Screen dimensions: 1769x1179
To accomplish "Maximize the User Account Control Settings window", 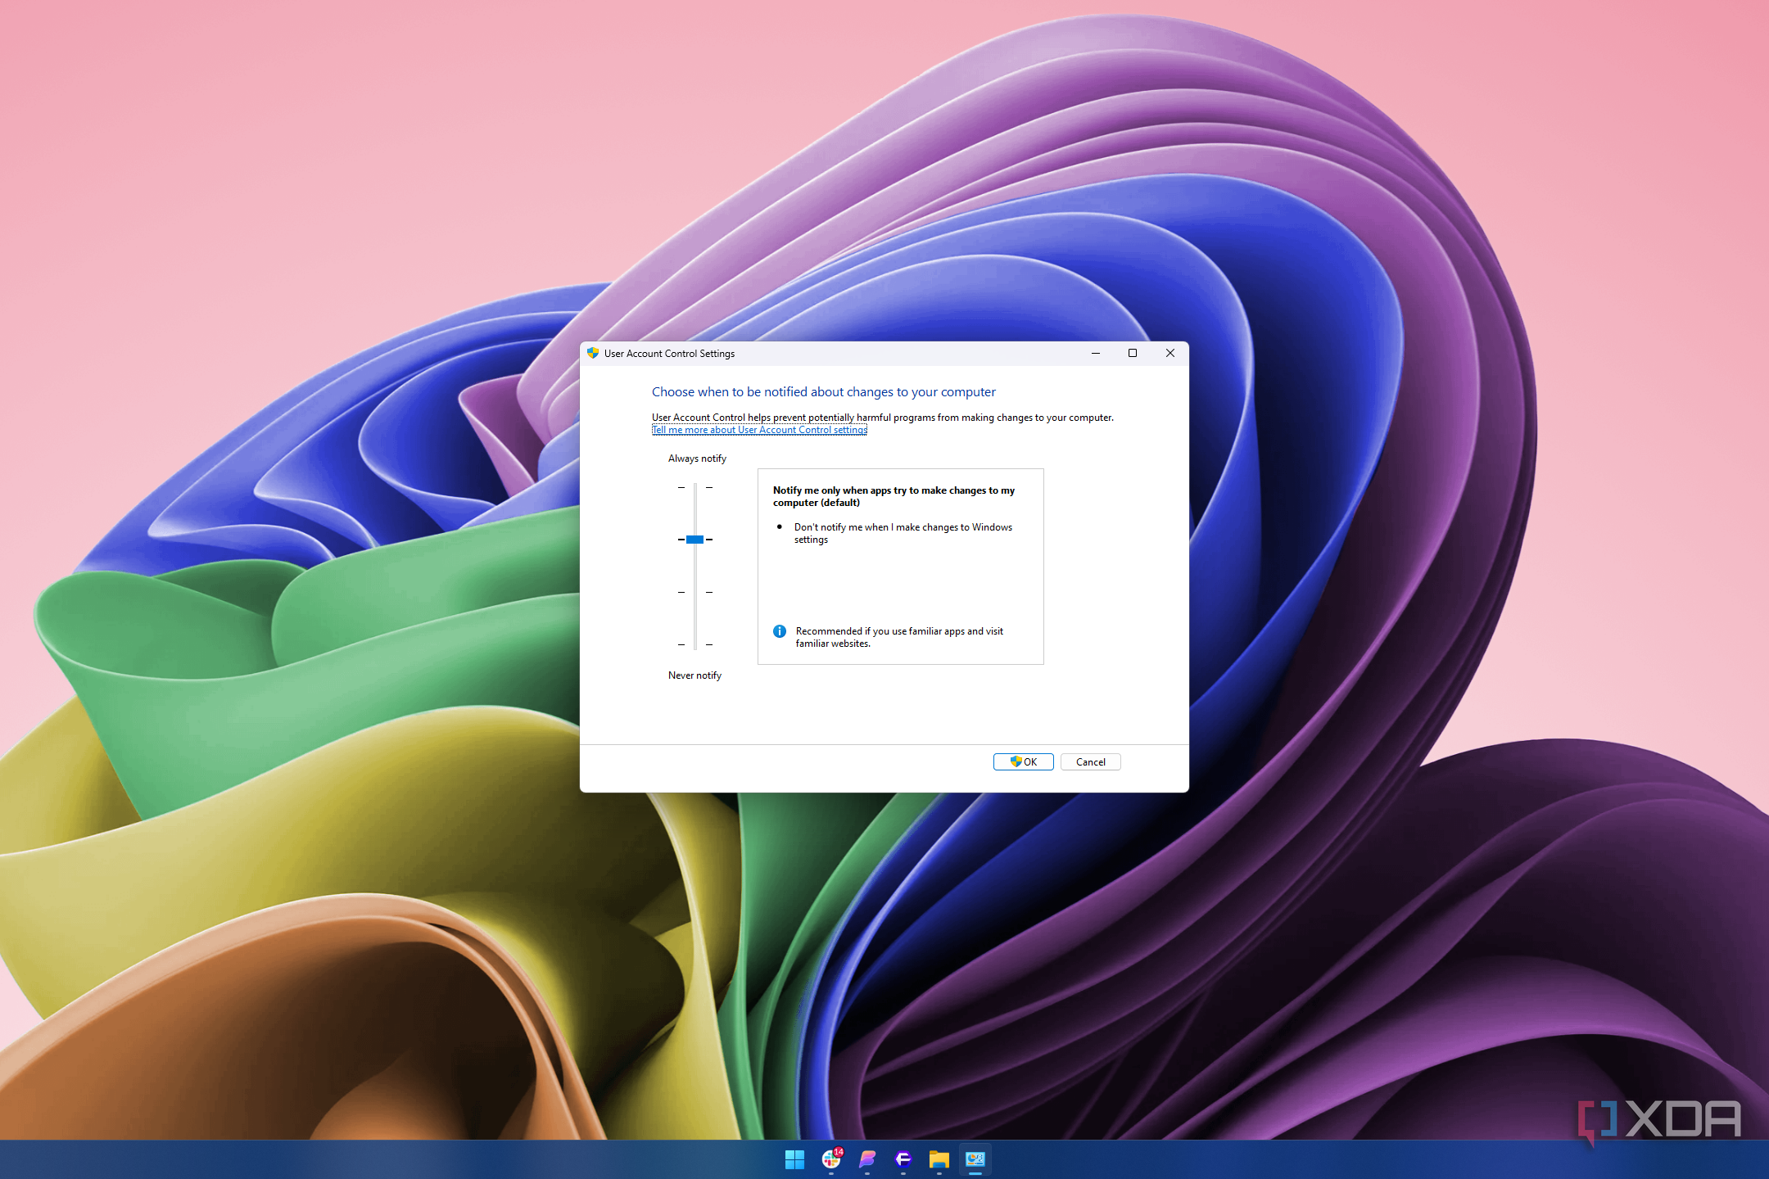I will pos(1133,354).
